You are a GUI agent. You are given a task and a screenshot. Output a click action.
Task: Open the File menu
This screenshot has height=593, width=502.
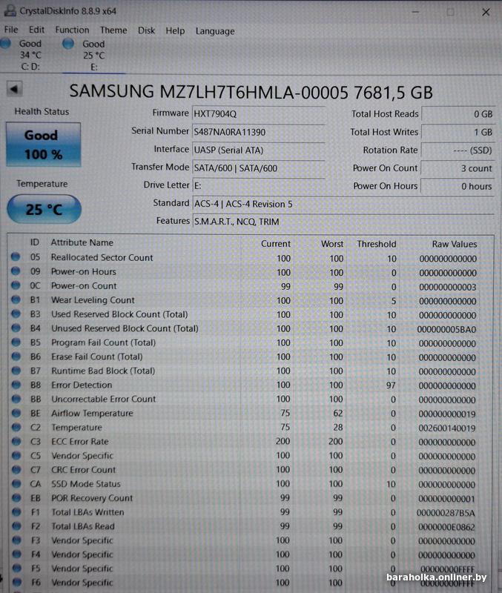[11, 30]
